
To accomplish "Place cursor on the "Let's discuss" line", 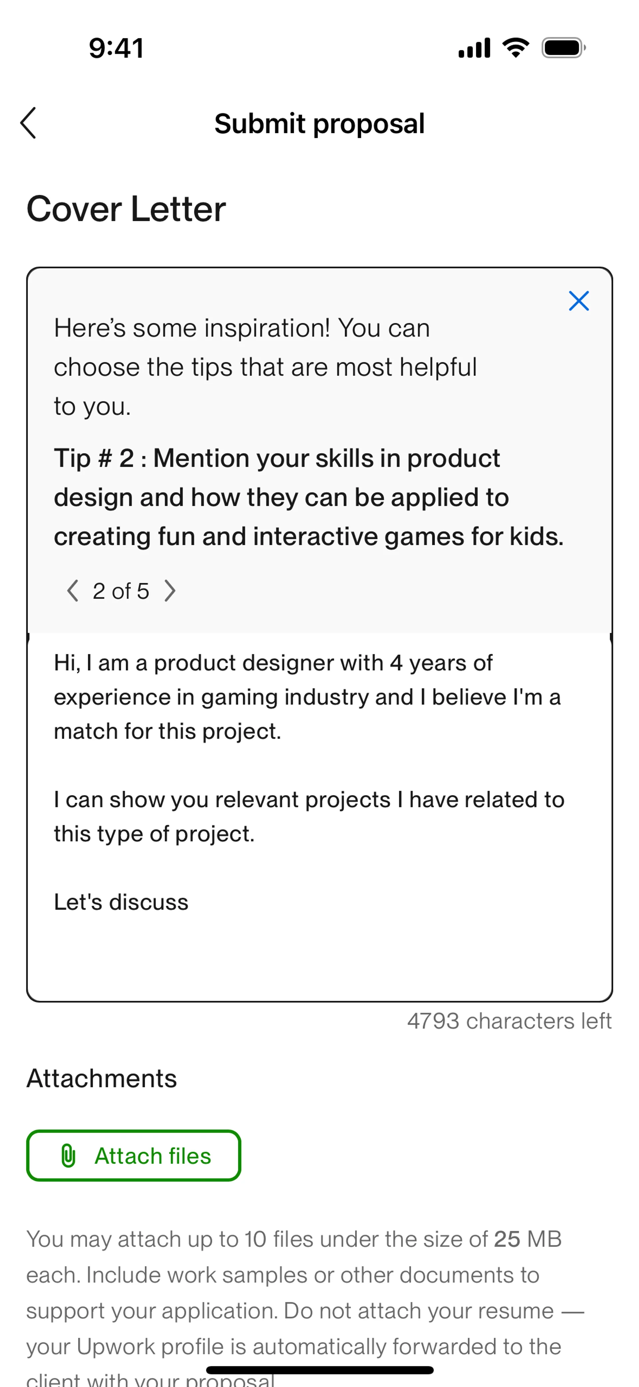I will (x=121, y=902).
